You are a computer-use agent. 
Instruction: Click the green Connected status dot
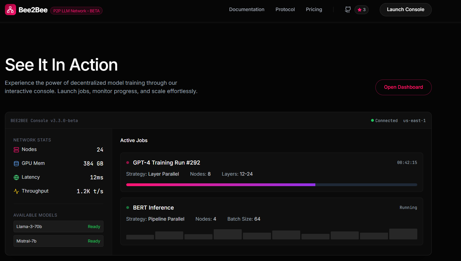[x=372, y=120]
